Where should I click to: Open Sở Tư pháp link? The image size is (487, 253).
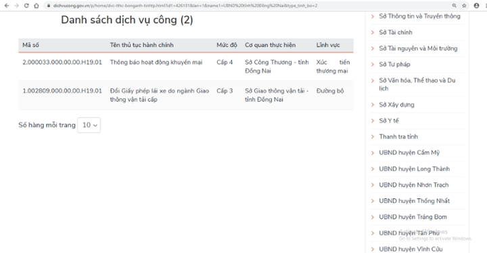[394, 64]
